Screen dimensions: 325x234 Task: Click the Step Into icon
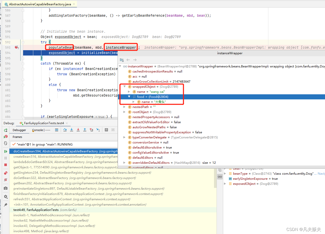[72, 130]
